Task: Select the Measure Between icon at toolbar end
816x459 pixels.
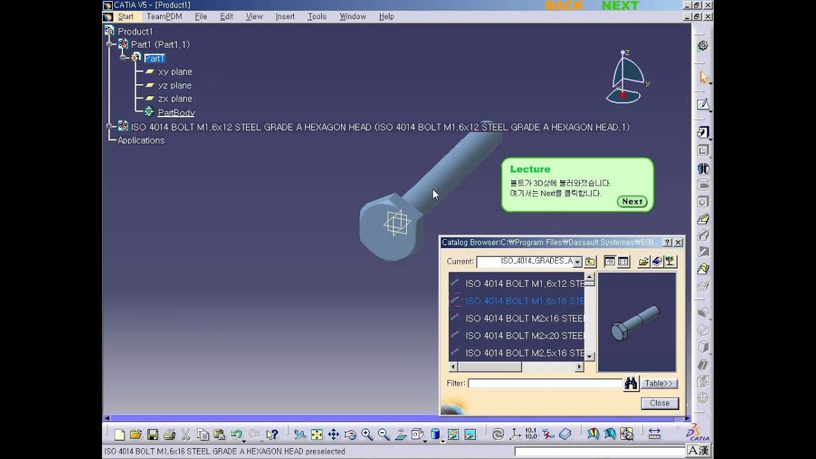Action: pos(653,435)
